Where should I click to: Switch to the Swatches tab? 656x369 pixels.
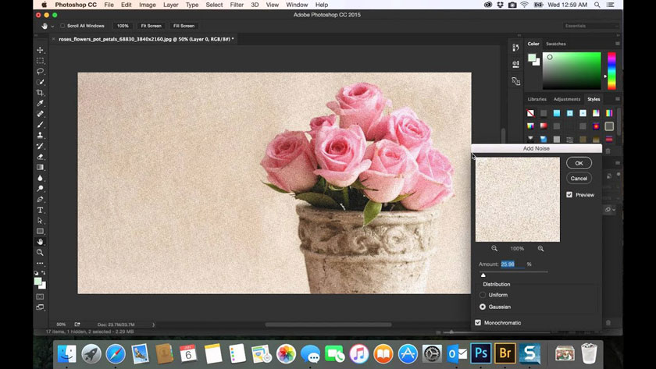556,44
